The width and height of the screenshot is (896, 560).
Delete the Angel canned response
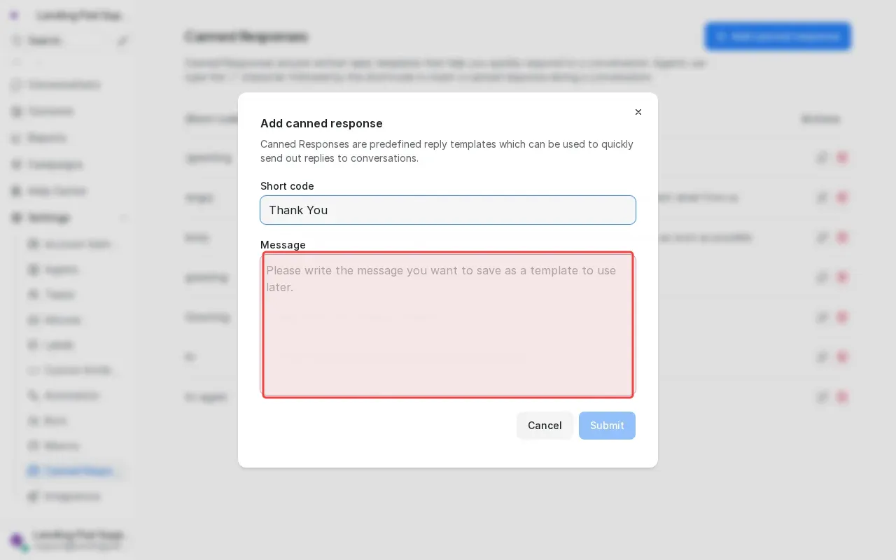(843, 197)
